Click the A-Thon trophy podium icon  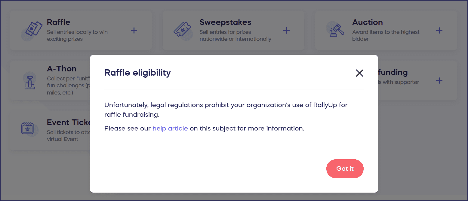[x=30, y=82]
